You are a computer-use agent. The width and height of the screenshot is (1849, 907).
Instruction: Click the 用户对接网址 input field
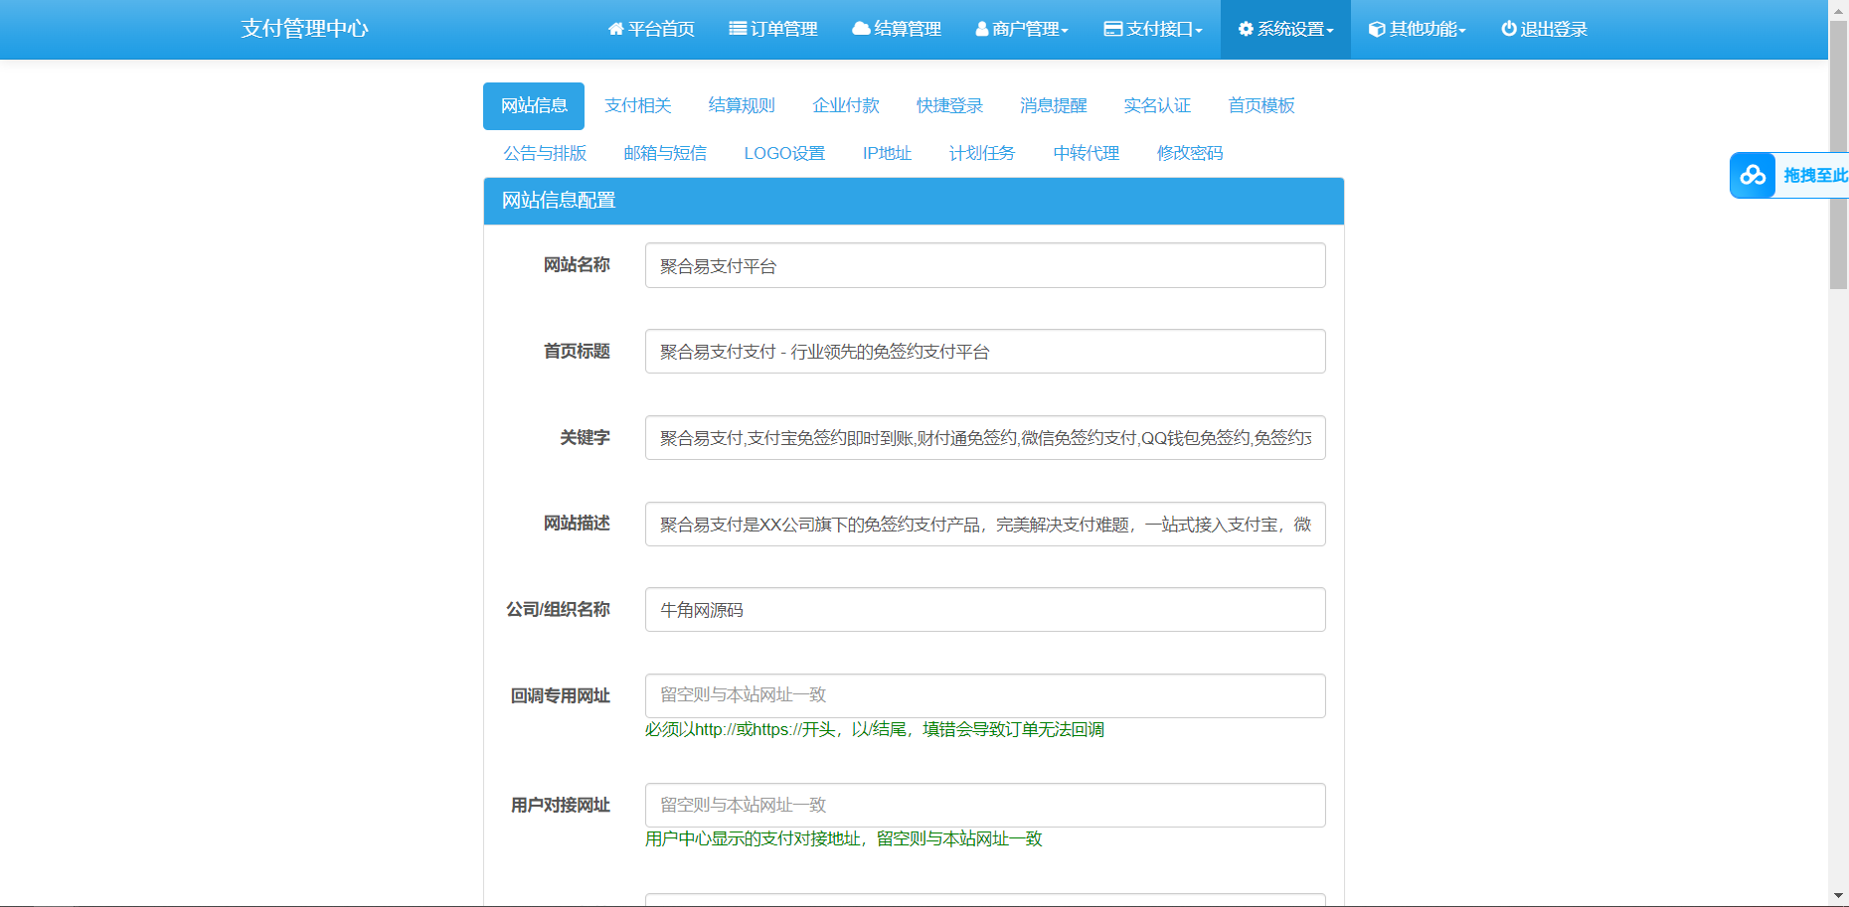985,805
